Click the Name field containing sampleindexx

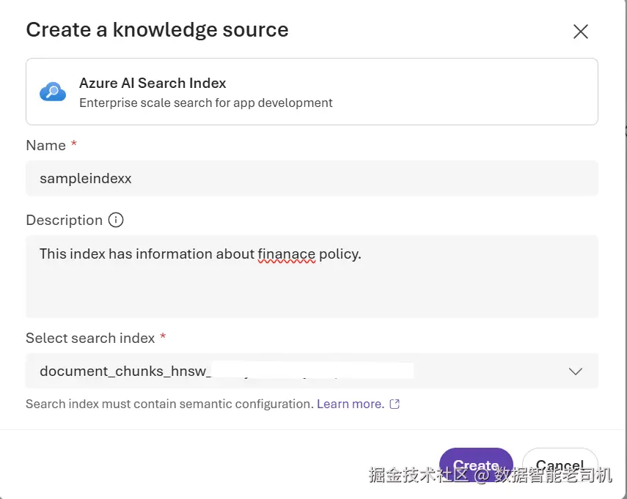312,178
